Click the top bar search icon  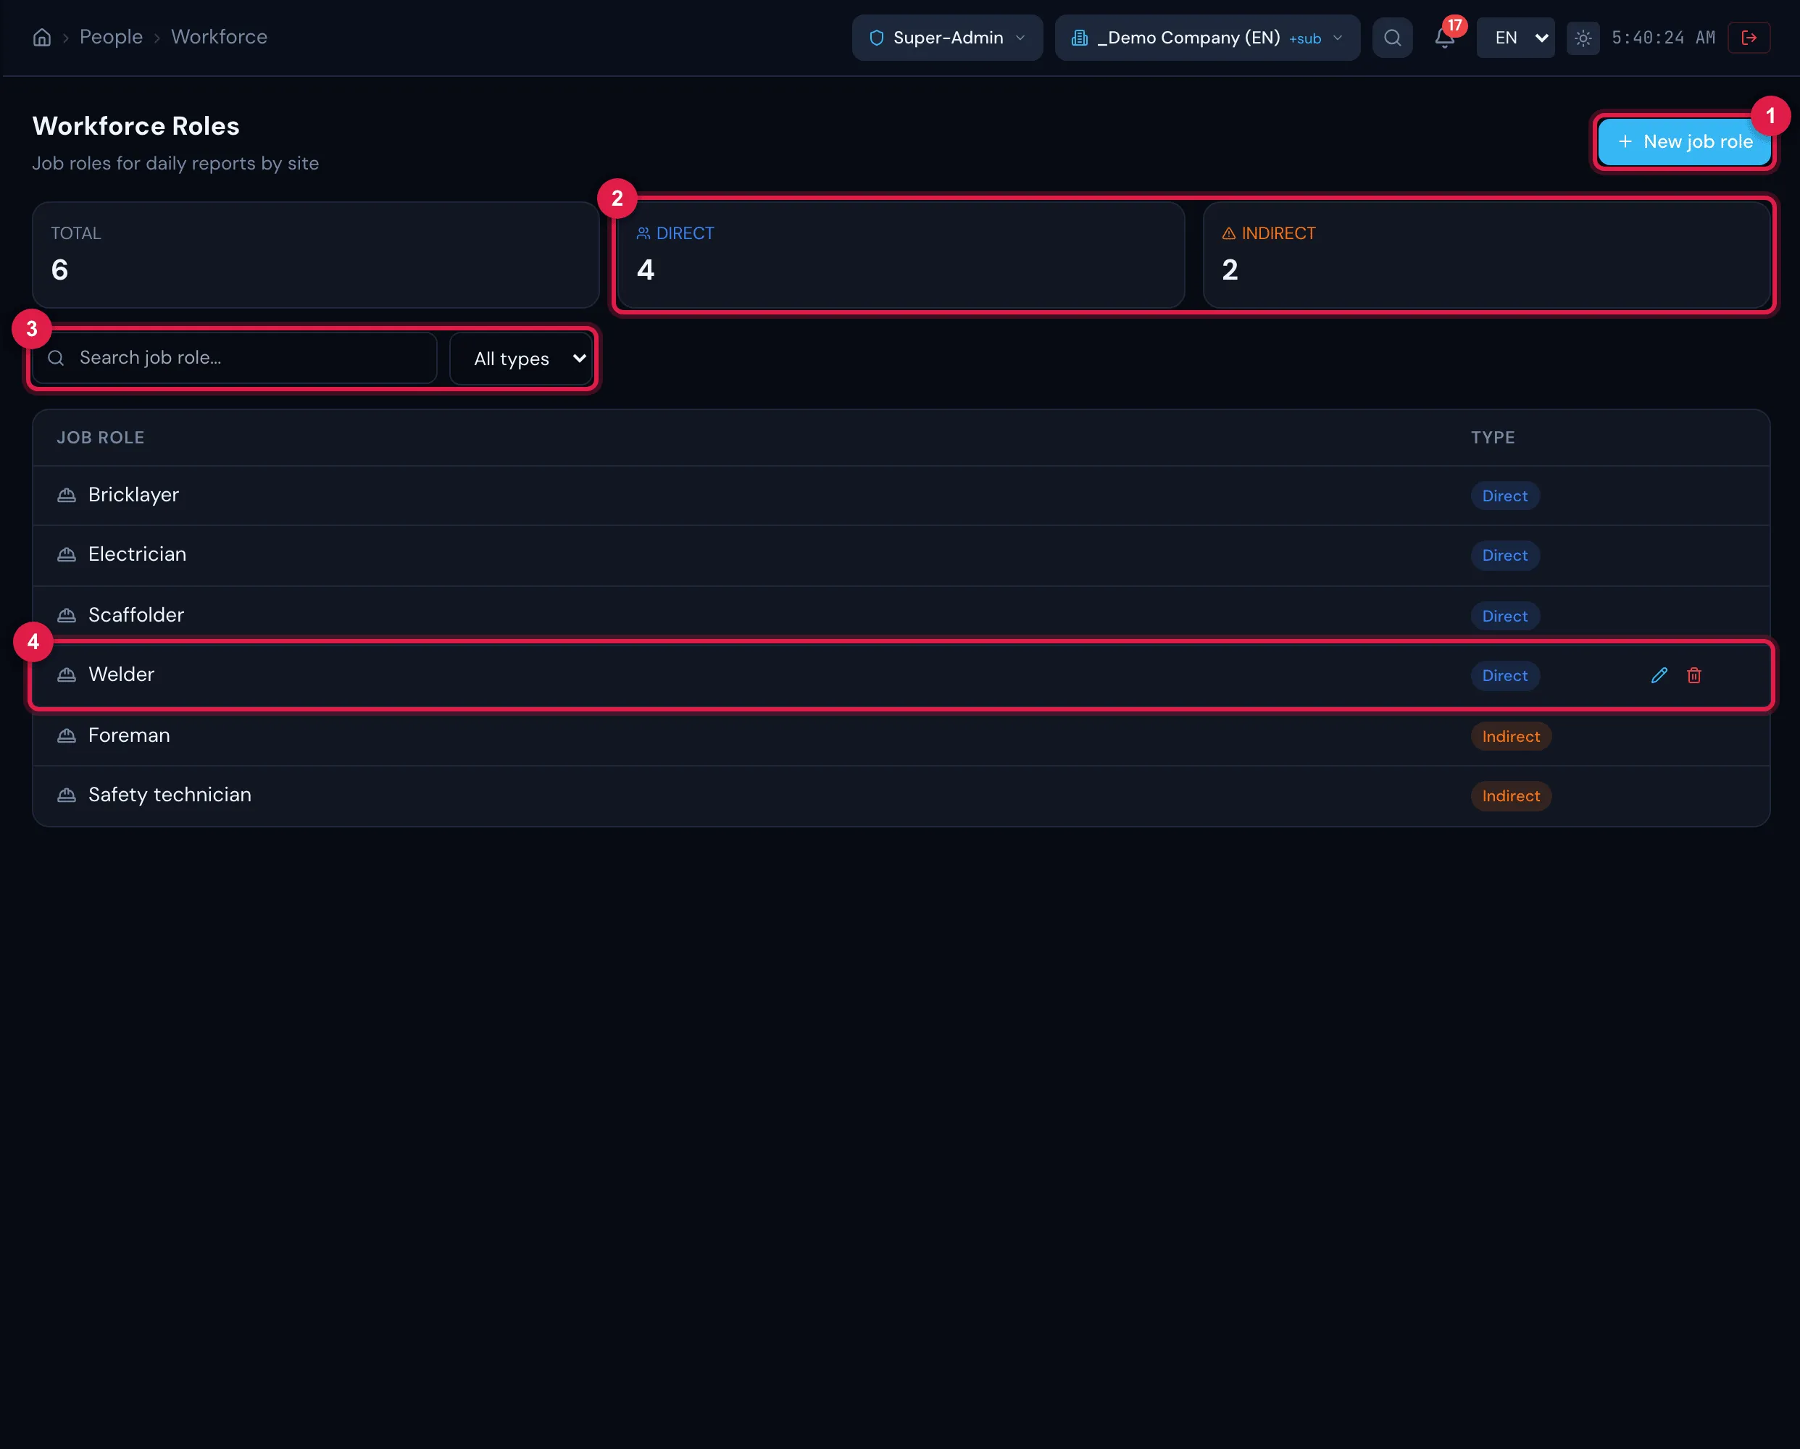pyautogui.click(x=1392, y=38)
